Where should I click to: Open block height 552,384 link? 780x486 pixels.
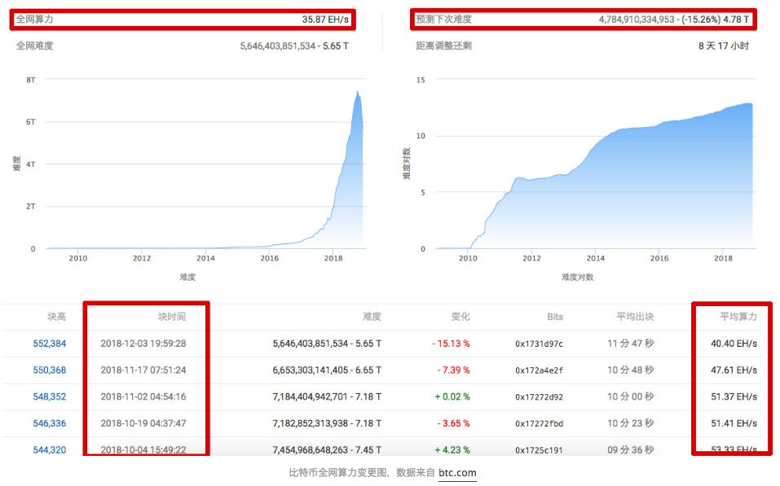49,344
